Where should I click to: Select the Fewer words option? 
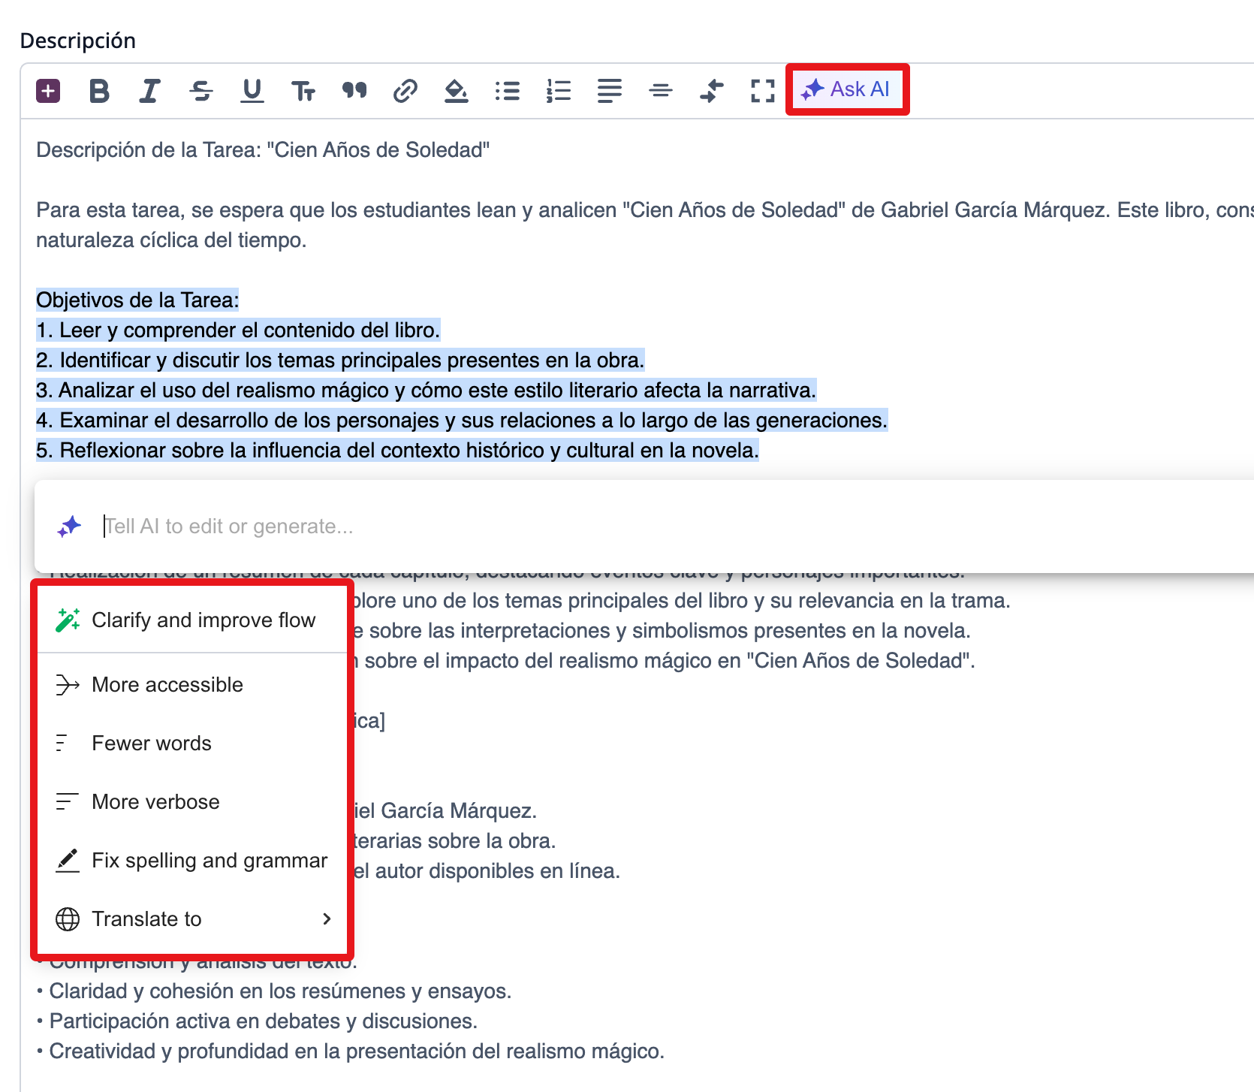coord(152,744)
